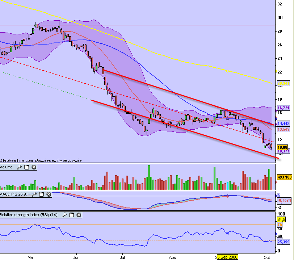Close the MACD (12 26 9) indicator panel

(48, 194)
